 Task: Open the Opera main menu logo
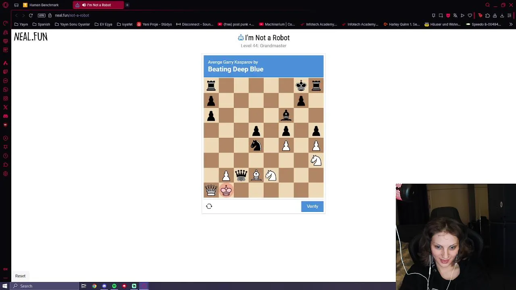(x=6, y=5)
